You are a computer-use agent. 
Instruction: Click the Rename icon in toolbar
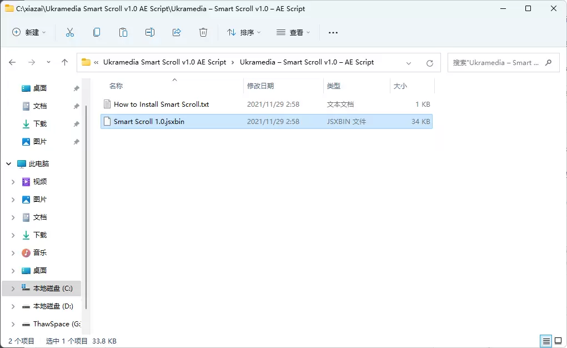[150, 33]
